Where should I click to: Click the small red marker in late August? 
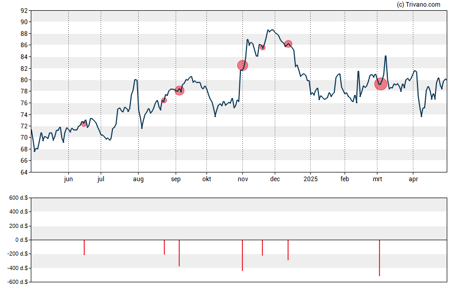164,100
